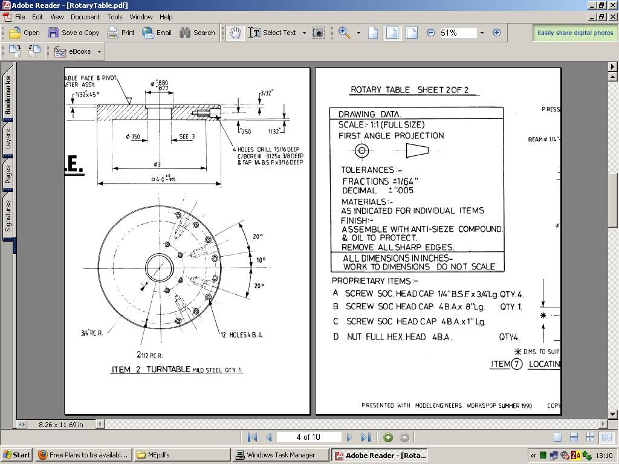Image resolution: width=619 pixels, height=464 pixels.
Task: Go to previous view green arrow
Action: coord(388,437)
